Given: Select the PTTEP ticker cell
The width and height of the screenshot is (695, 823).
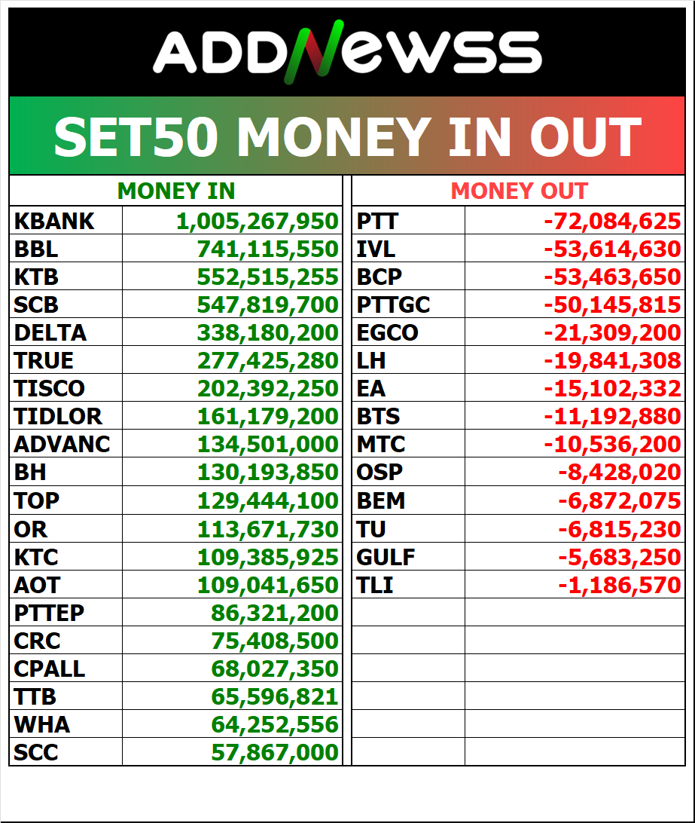Looking at the screenshot, I should (49, 613).
